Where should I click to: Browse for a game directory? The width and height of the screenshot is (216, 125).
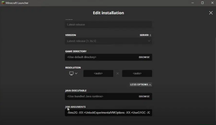point(144,57)
